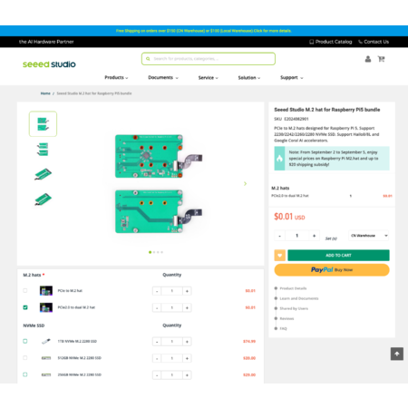Check the 512GB NVMe M.2 2280 SSD checkbox
Image resolution: width=408 pixels, height=408 pixels.
point(25,358)
